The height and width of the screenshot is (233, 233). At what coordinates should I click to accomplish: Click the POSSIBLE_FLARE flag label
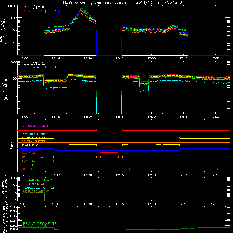[33, 134]
